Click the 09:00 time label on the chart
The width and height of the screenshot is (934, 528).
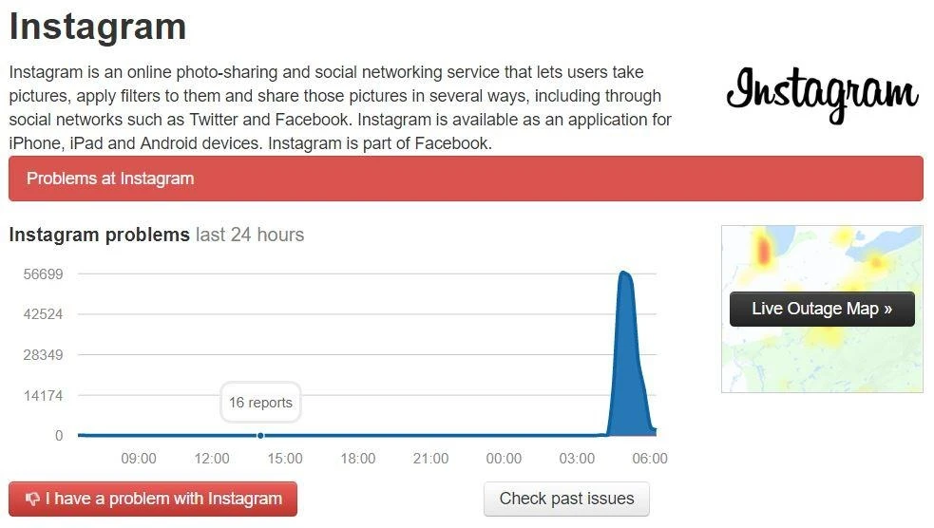click(139, 459)
